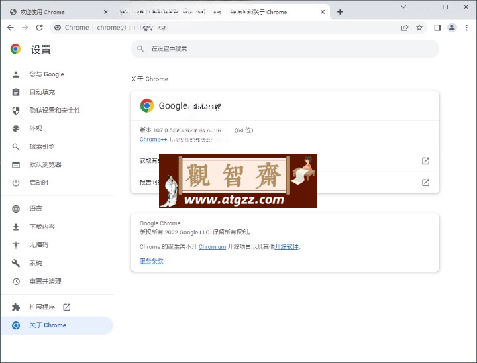Click the 版权所有 2022 Google LLC text

coord(175,233)
